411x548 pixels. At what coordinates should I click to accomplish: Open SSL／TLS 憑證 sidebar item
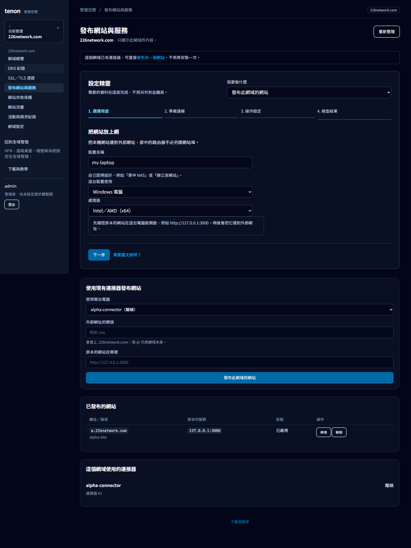click(x=34, y=78)
